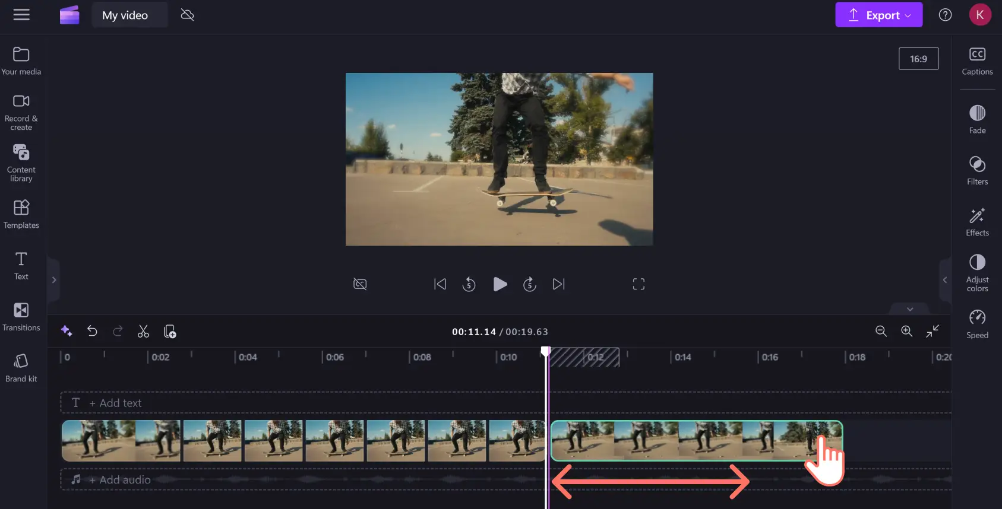Open Effects panel
Screen dimensions: 1002x509
coord(977,222)
